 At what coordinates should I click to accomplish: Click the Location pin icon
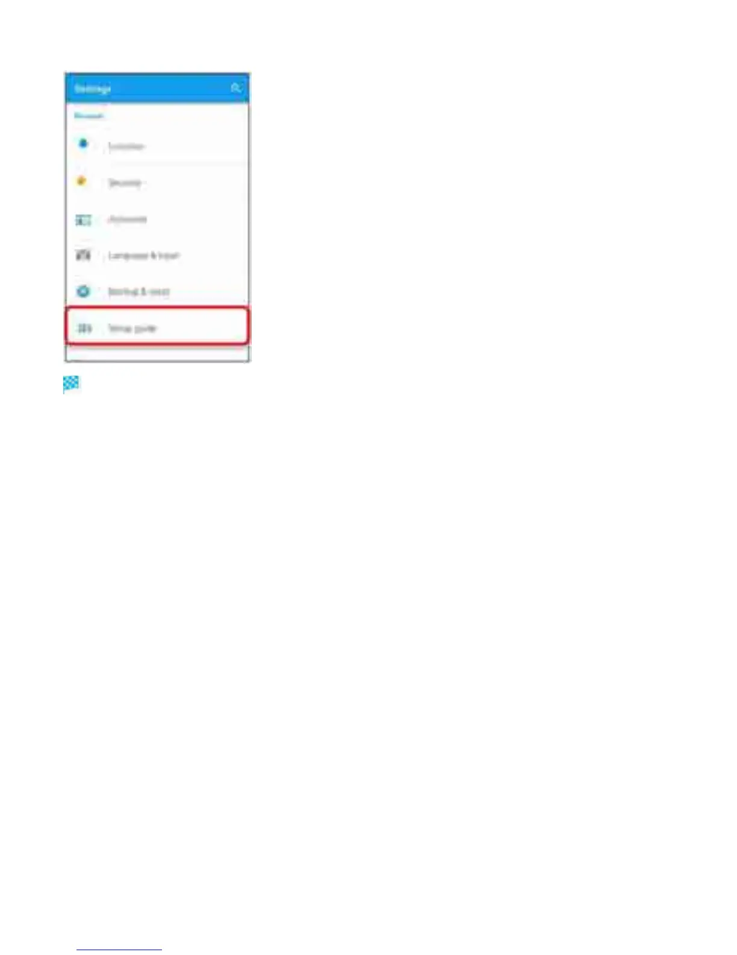[83, 144]
